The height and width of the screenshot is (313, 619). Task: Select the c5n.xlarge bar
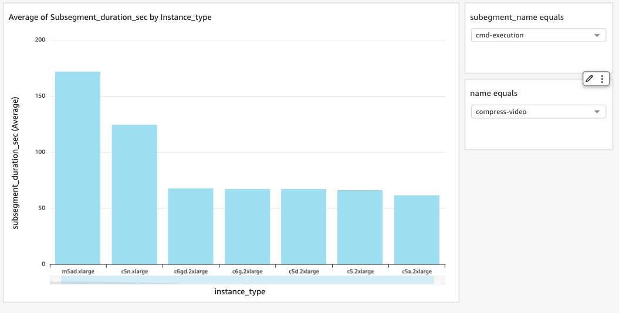click(x=134, y=194)
